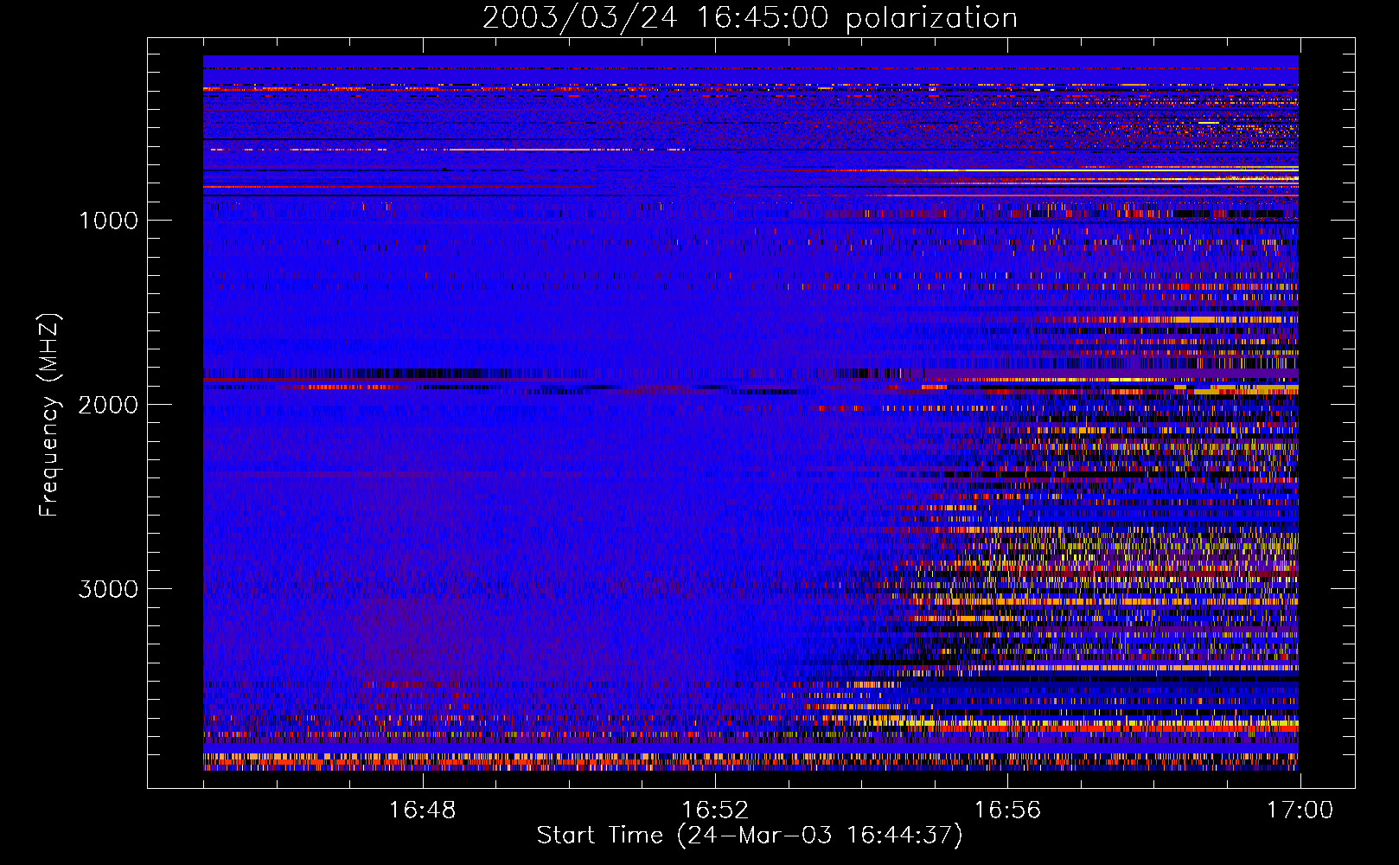Click the 16:52 time axis label
The image size is (1399, 865).
[715, 811]
